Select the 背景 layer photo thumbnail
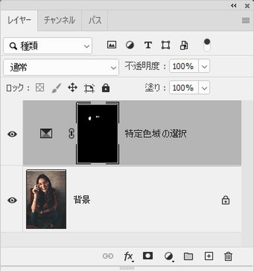The image size is (254, 272). pos(46,199)
